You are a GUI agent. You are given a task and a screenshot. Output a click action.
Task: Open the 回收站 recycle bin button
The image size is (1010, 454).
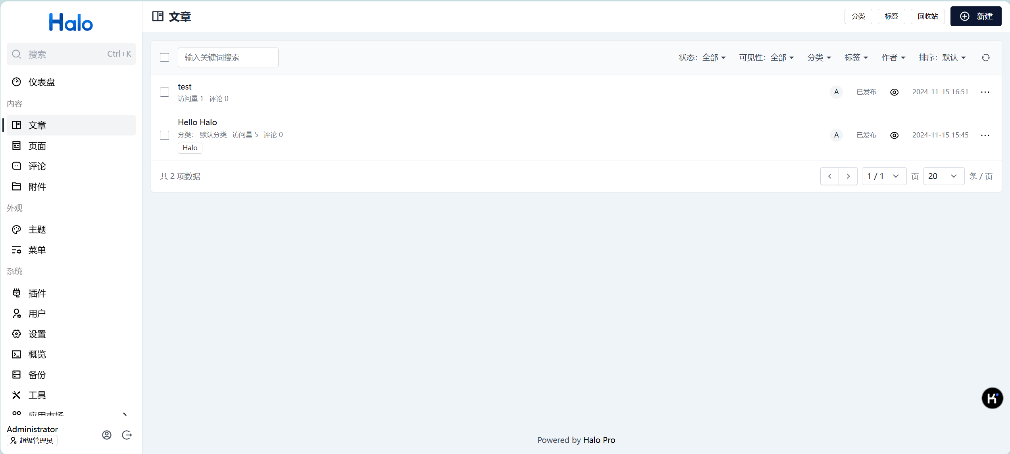pyautogui.click(x=927, y=16)
